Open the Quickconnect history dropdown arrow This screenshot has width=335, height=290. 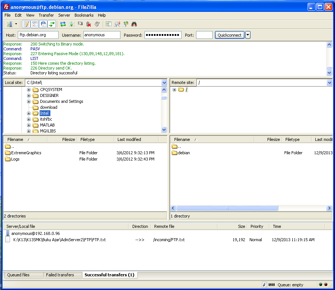[248, 35]
